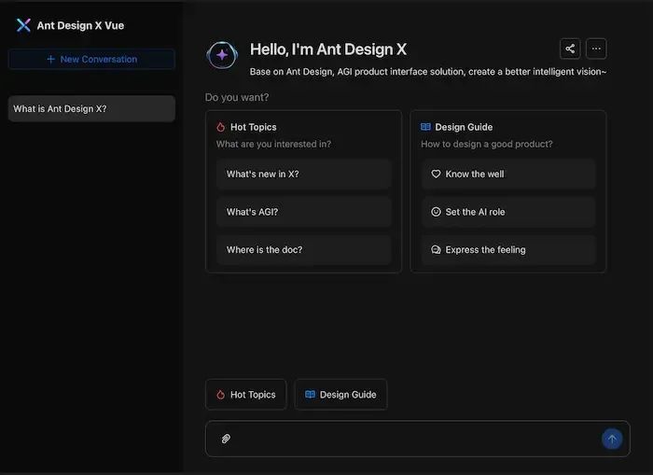Choose the What's AGI? prompt
The image size is (653, 475).
303,212
